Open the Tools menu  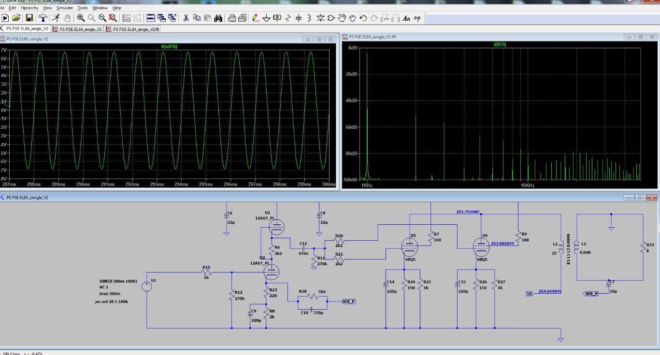tap(83, 8)
